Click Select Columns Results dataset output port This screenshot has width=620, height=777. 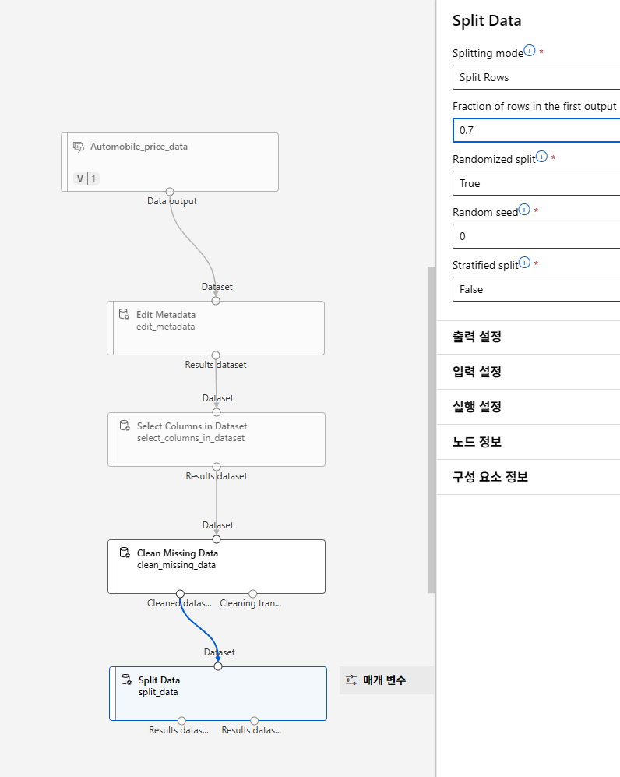click(217, 467)
